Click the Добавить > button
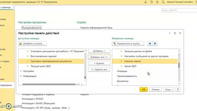197x111 pixels. (x=99, y=51)
